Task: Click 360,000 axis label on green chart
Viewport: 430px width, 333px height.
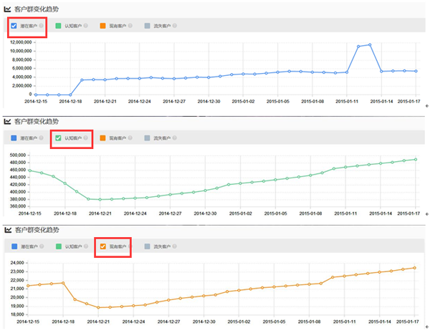Action: click(17, 206)
